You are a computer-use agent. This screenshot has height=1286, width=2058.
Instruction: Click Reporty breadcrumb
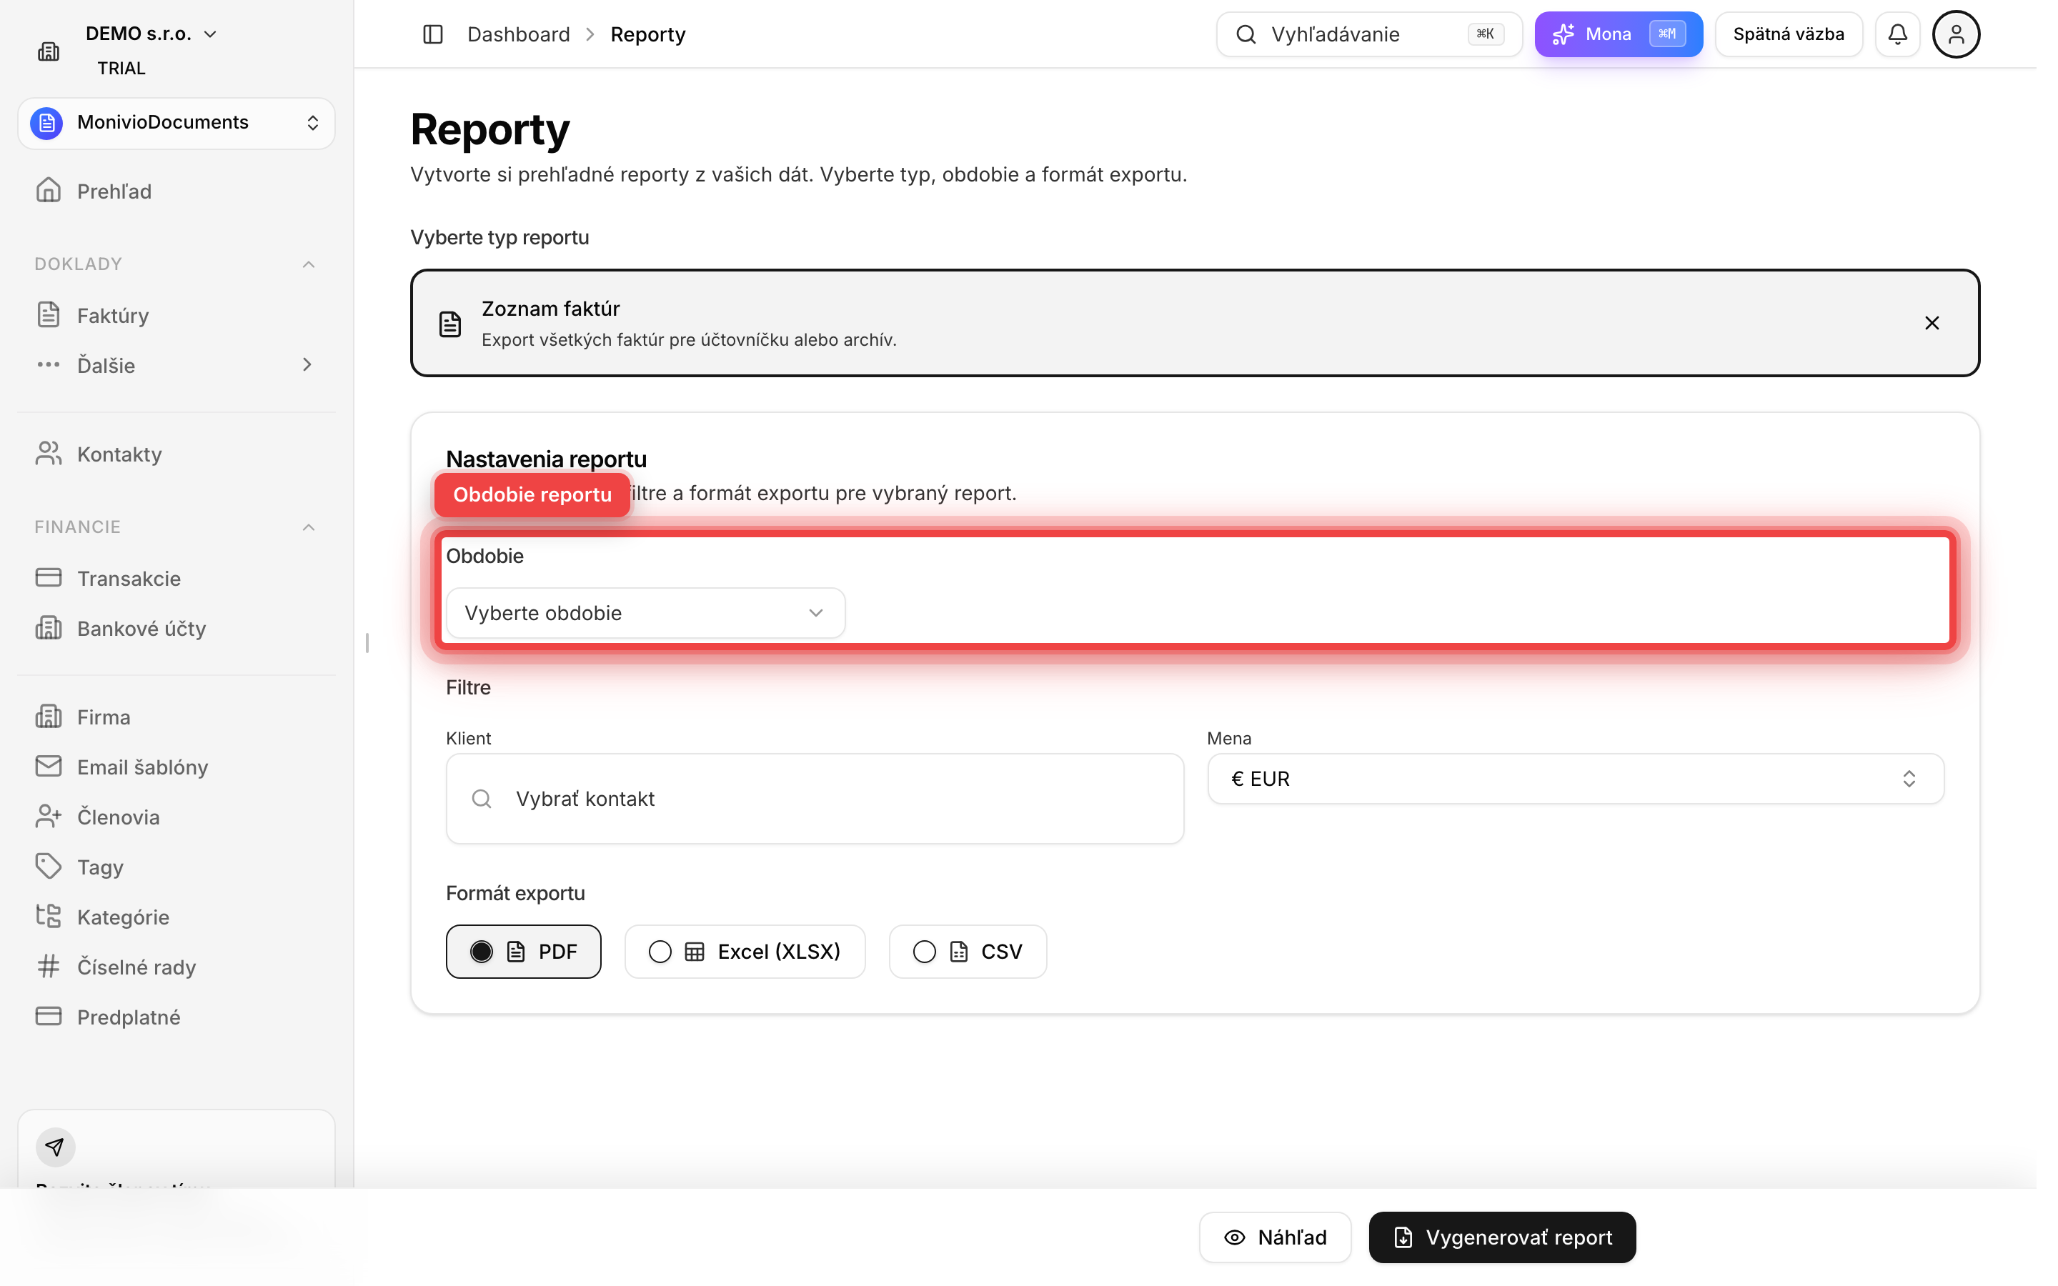coord(648,34)
